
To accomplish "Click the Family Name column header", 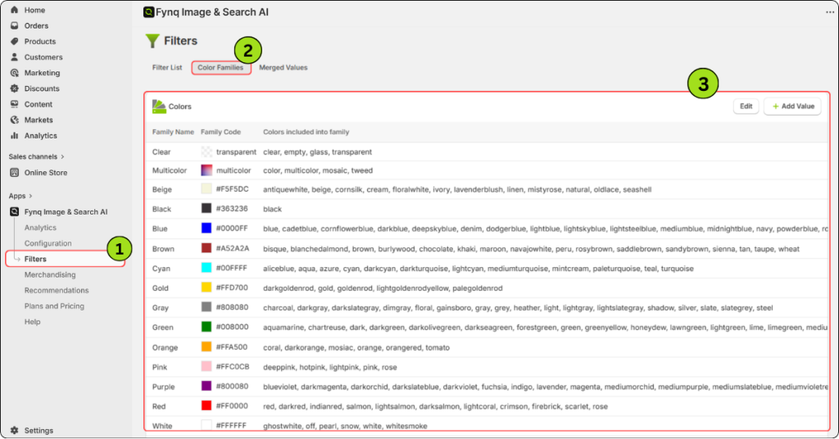I will click(173, 132).
